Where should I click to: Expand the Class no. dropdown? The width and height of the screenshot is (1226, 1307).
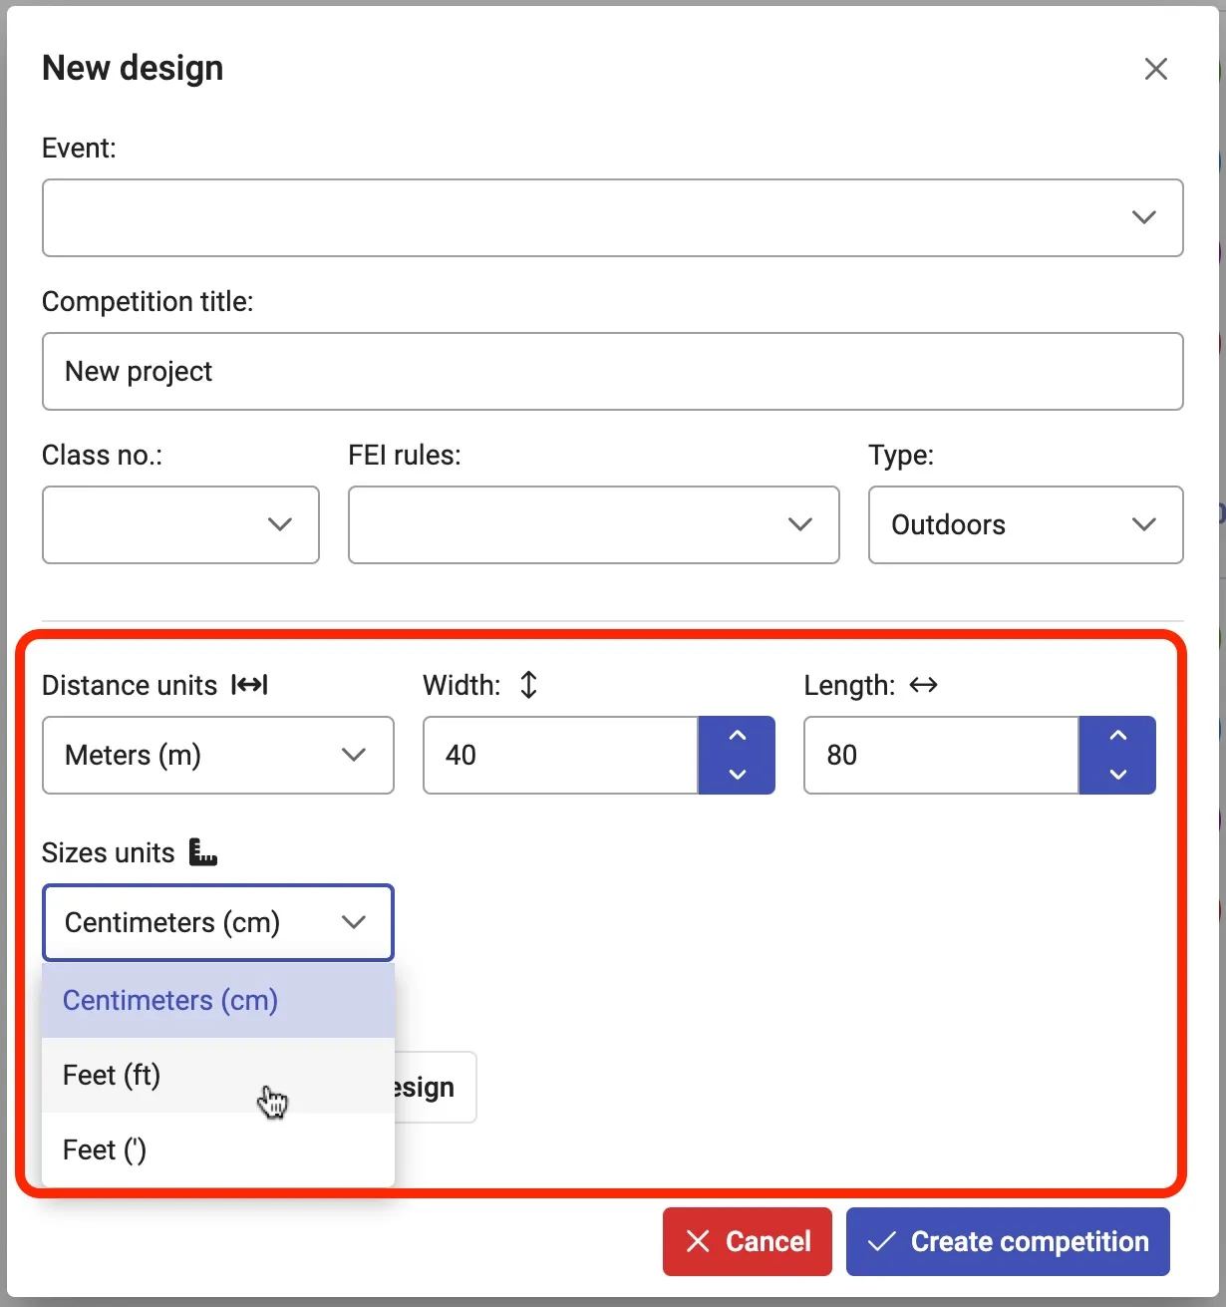tap(180, 524)
